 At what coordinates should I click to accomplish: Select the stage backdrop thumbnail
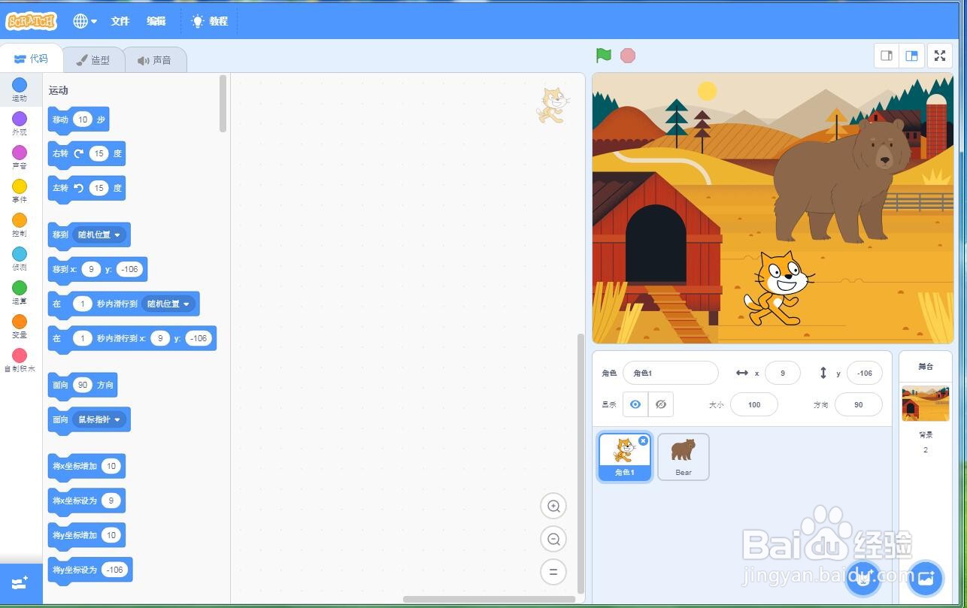(926, 404)
